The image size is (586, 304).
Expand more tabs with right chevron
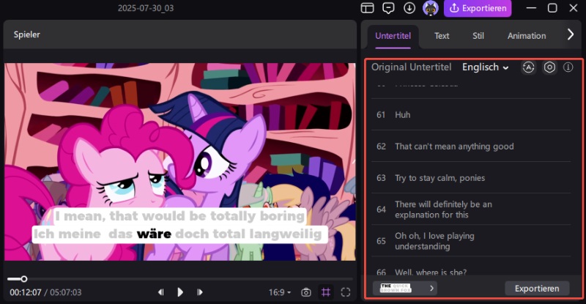pyautogui.click(x=571, y=34)
